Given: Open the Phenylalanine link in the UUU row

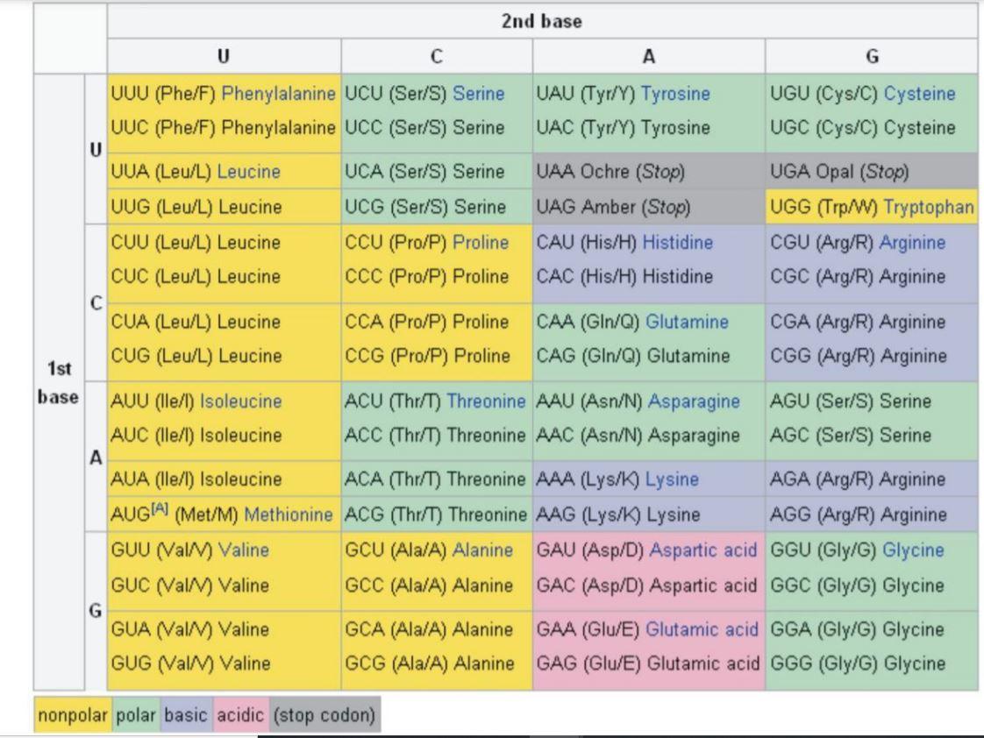Looking at the screenshot, I should click(x=279, y=94).
